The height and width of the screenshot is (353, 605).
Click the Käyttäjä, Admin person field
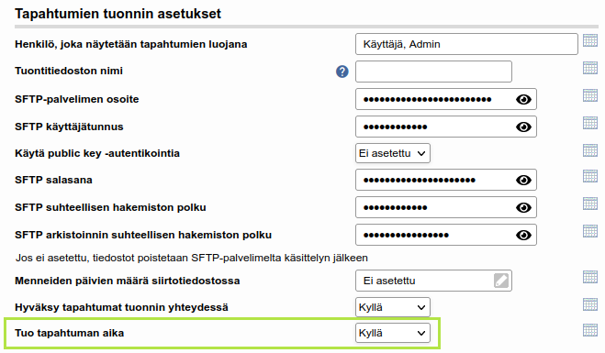point(466,44)
